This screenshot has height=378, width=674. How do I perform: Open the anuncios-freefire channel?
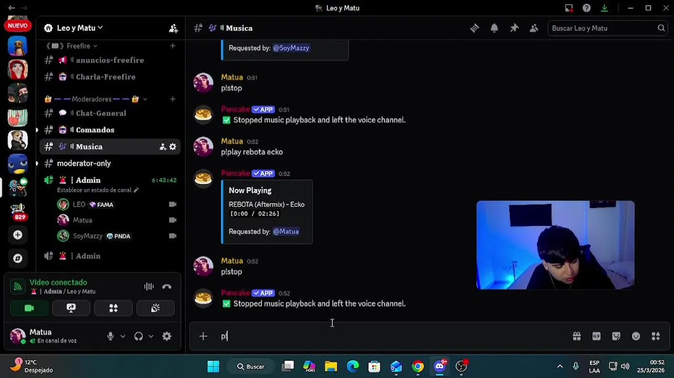(x=110, y=60)
